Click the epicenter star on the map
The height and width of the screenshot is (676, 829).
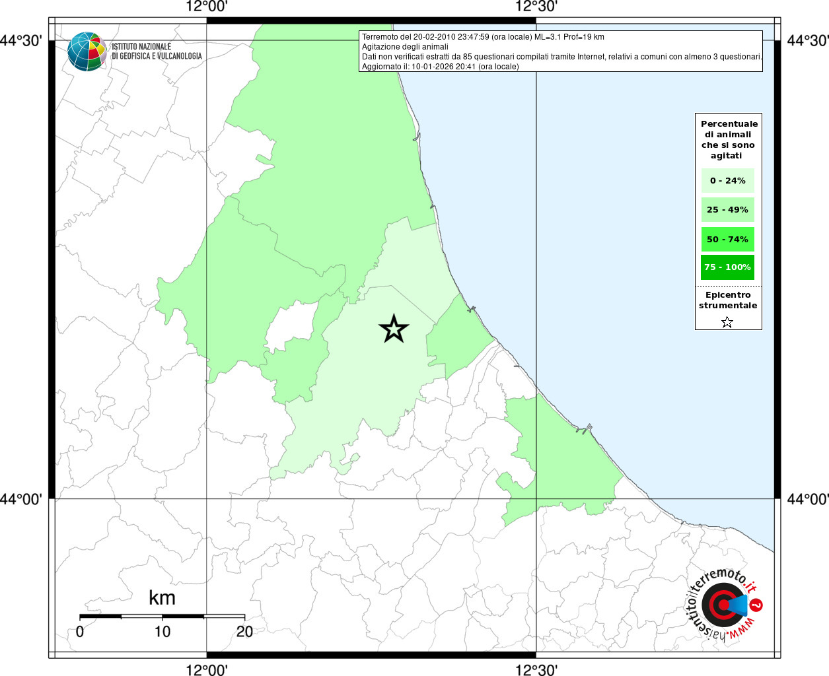point(394,329)
